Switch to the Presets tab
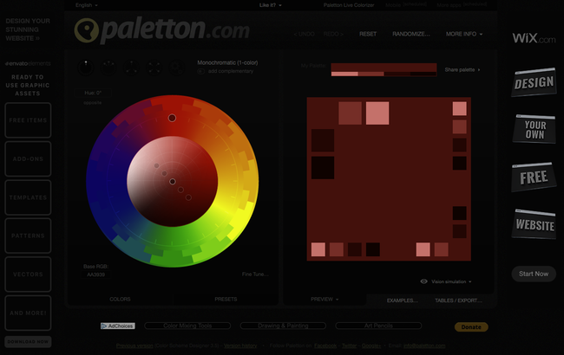 [x=226, y=299]
